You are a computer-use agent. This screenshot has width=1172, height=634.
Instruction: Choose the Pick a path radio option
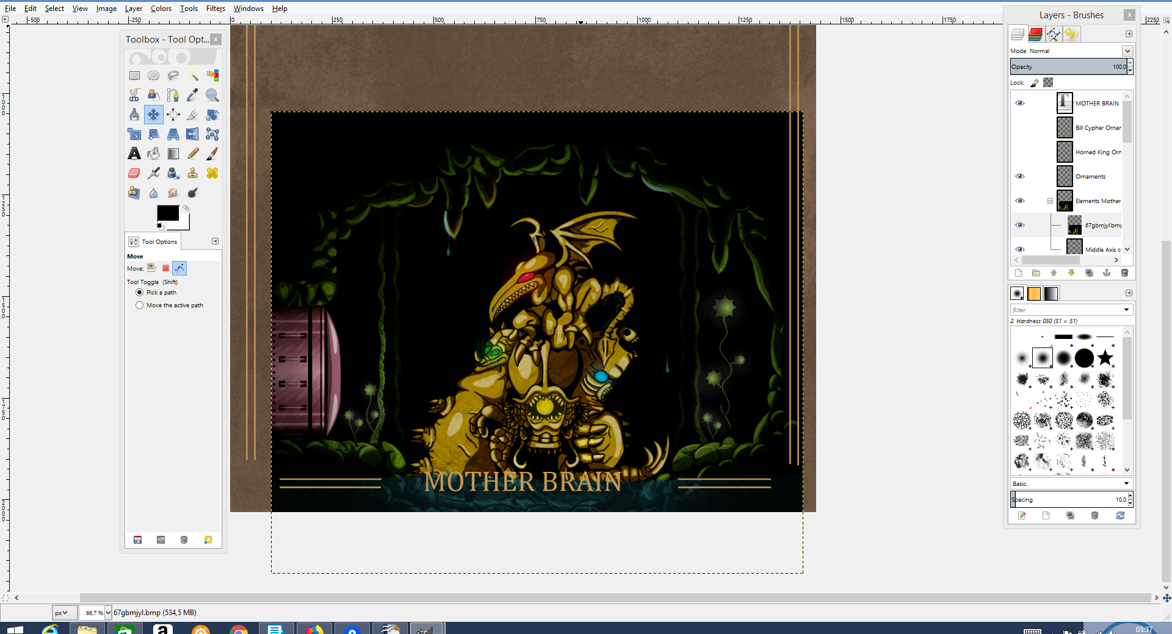[x=139, y=293]
